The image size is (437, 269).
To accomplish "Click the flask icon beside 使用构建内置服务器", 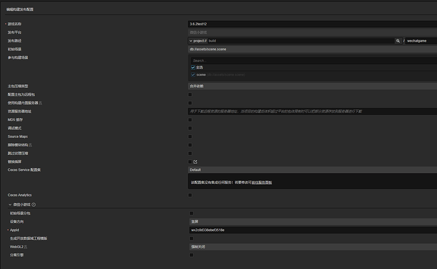I will tap(41, 103).
